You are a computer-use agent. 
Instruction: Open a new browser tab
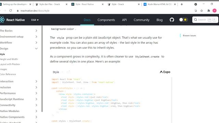[x=182, y=4]
